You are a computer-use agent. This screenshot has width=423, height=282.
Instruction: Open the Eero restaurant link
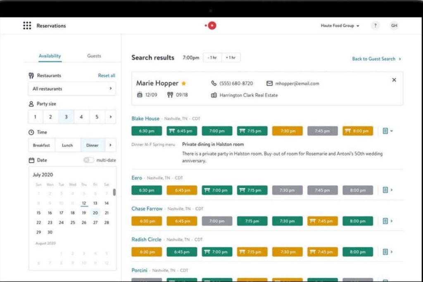[x=137, y=178]
